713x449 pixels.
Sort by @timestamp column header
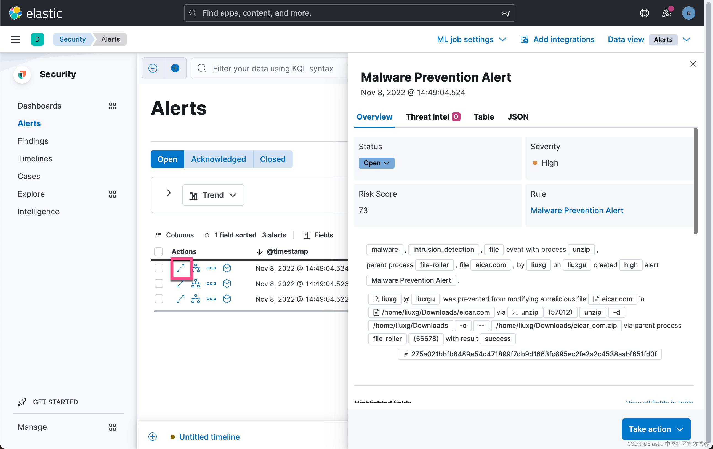pos(287,251)
